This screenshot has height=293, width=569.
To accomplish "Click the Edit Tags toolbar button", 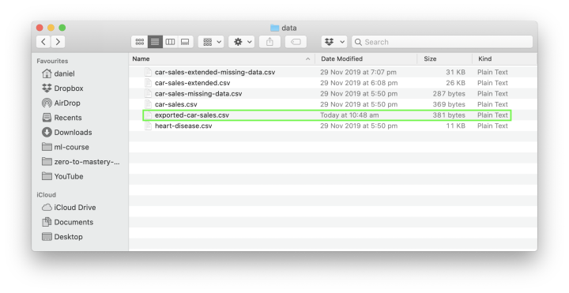I will [x=296, y=42].
